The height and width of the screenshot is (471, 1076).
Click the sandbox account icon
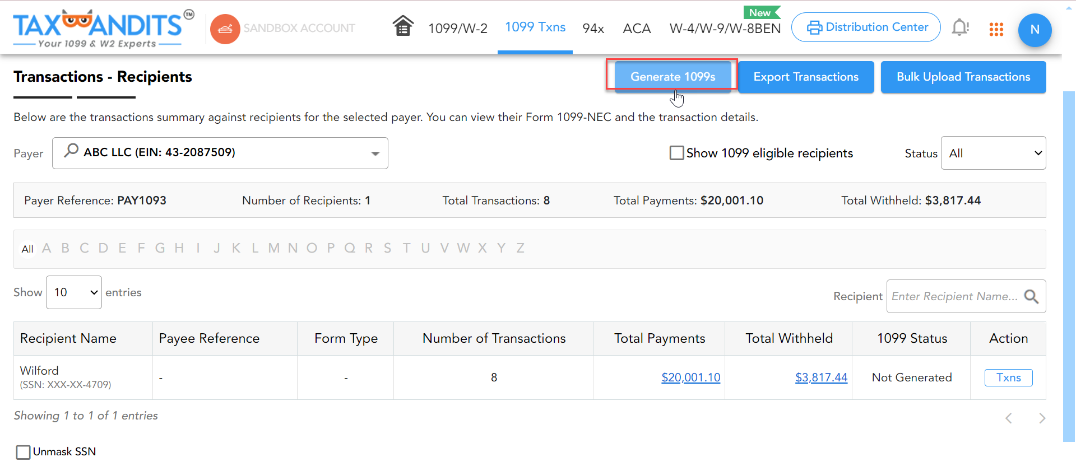[225, 29]
